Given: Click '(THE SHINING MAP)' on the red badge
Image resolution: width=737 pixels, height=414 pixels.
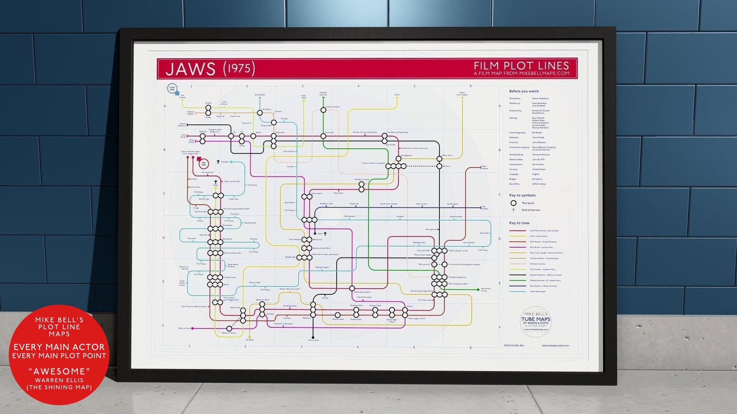Looking at the screenshot, I should click(x=59, y=387).
